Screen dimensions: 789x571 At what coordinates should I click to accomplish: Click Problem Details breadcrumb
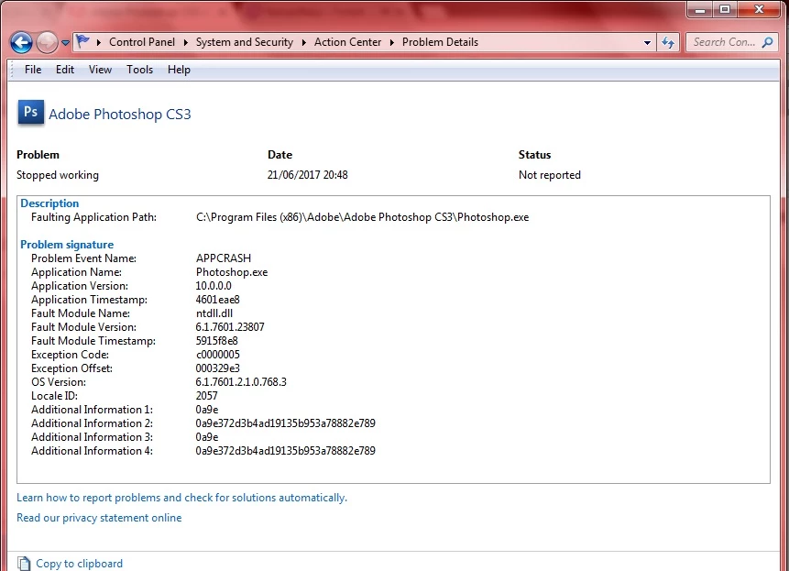coord(440,42)
